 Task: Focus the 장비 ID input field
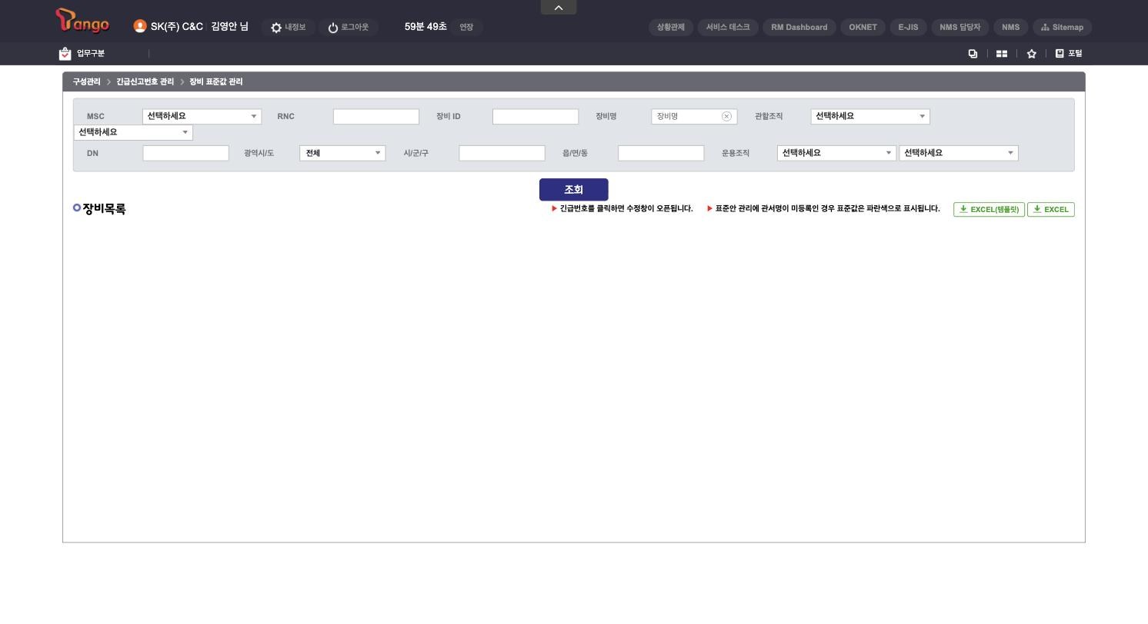coord(536,117)
